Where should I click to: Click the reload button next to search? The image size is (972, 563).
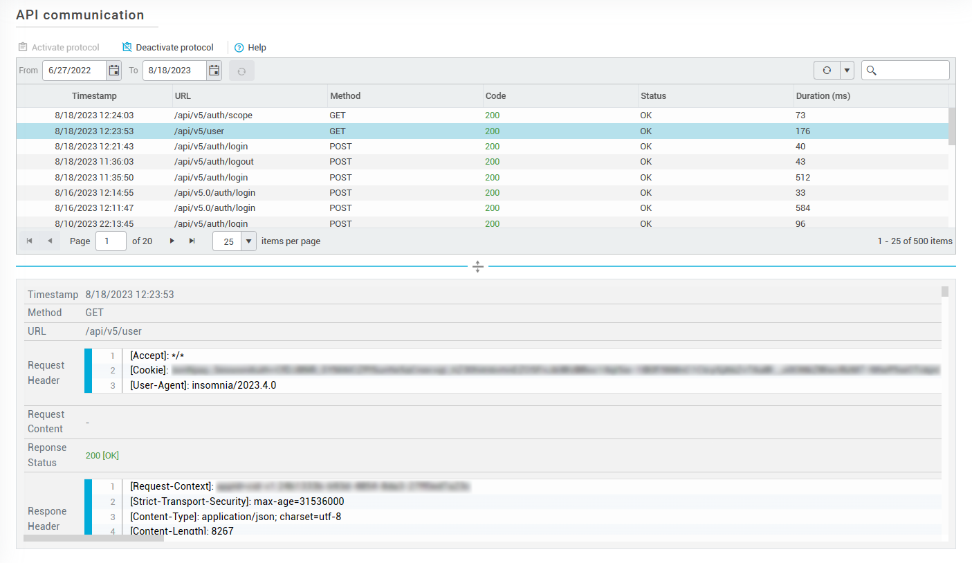point(827,71)
